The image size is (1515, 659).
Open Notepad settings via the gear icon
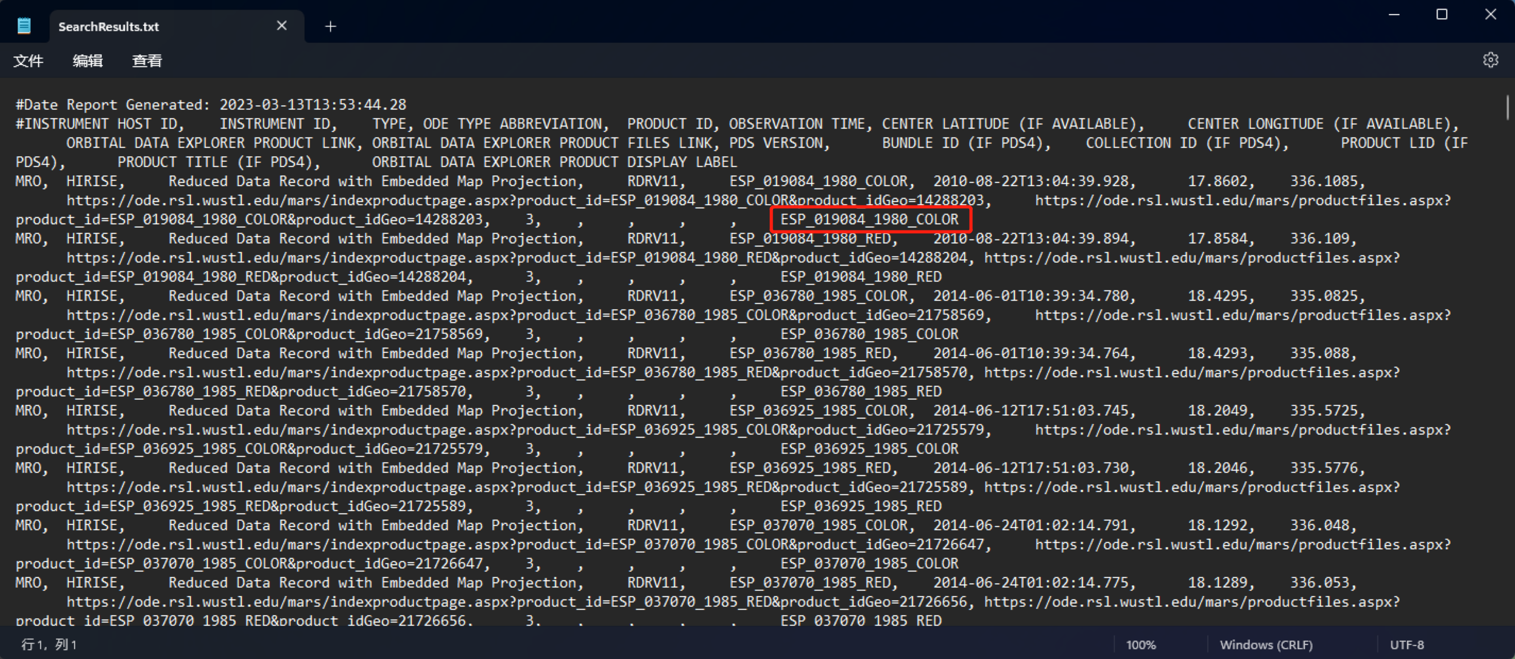tap(1490, 59)
